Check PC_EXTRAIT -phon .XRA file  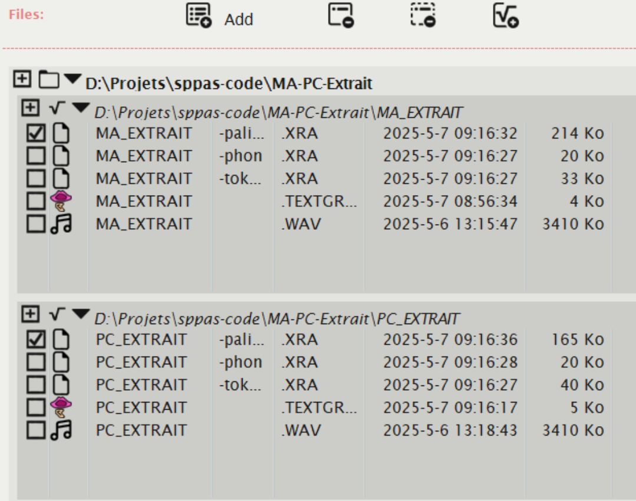36,362
